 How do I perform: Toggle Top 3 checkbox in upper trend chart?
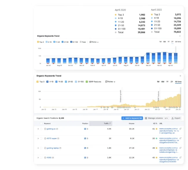point(38,42)
